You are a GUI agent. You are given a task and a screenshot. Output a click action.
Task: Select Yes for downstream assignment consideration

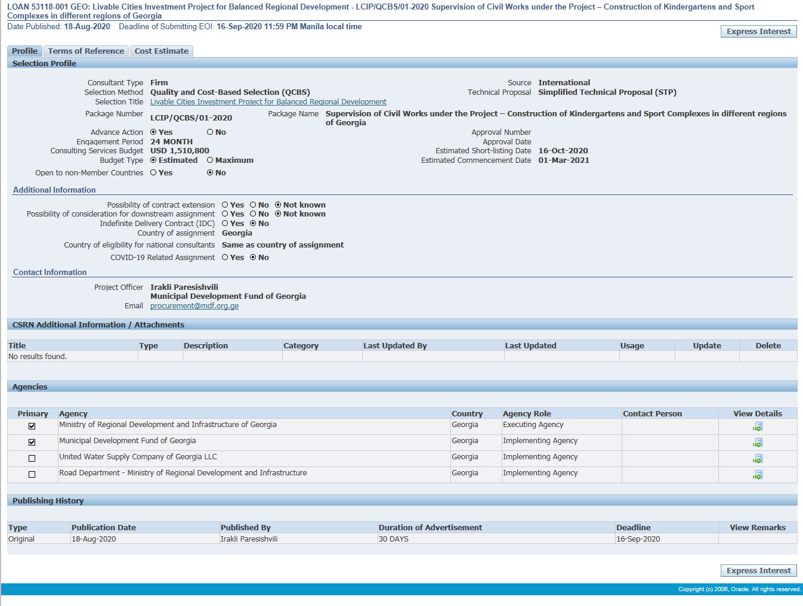(225, 214)
